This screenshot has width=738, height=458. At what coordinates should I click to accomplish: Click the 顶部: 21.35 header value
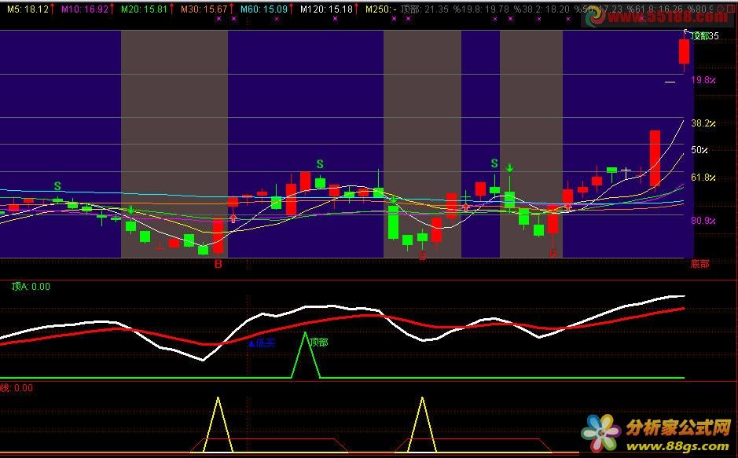coord(424,9)
